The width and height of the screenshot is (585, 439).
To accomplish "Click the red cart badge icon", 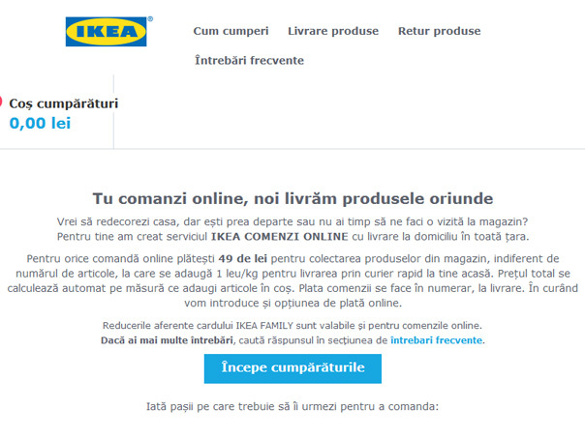I will [1, 102].
